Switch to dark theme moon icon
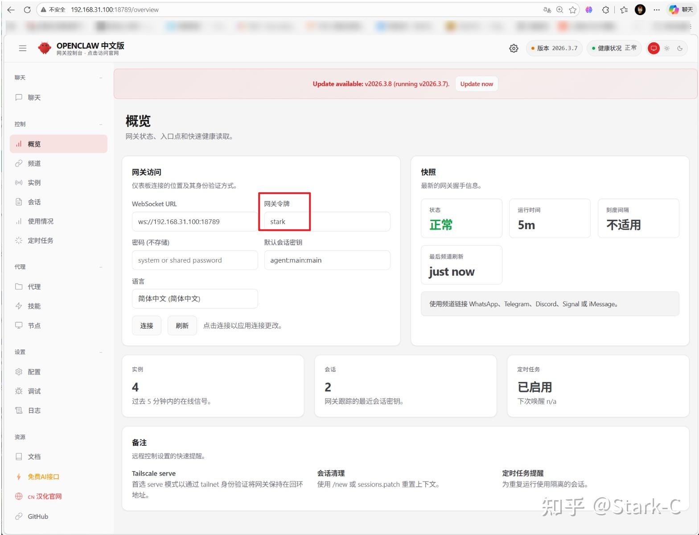Viewport: 699px width, 535px height. pos(680,48)
